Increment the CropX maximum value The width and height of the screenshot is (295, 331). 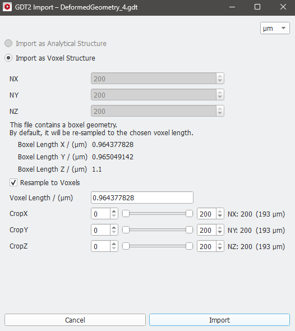pos(220,211)
